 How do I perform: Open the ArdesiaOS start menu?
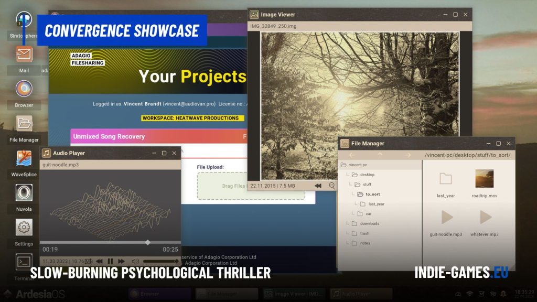click(34, 294)
